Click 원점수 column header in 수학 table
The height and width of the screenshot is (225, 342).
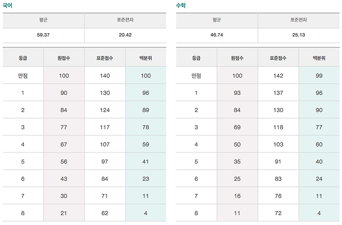tap(237, 58)
